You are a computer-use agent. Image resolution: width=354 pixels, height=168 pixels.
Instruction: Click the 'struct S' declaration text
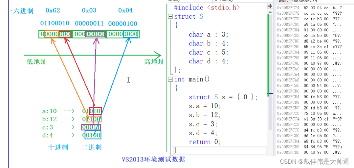tap(189, 17)
